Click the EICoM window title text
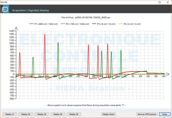This screenshot has height=118, width=172. (x=4, y=2)
